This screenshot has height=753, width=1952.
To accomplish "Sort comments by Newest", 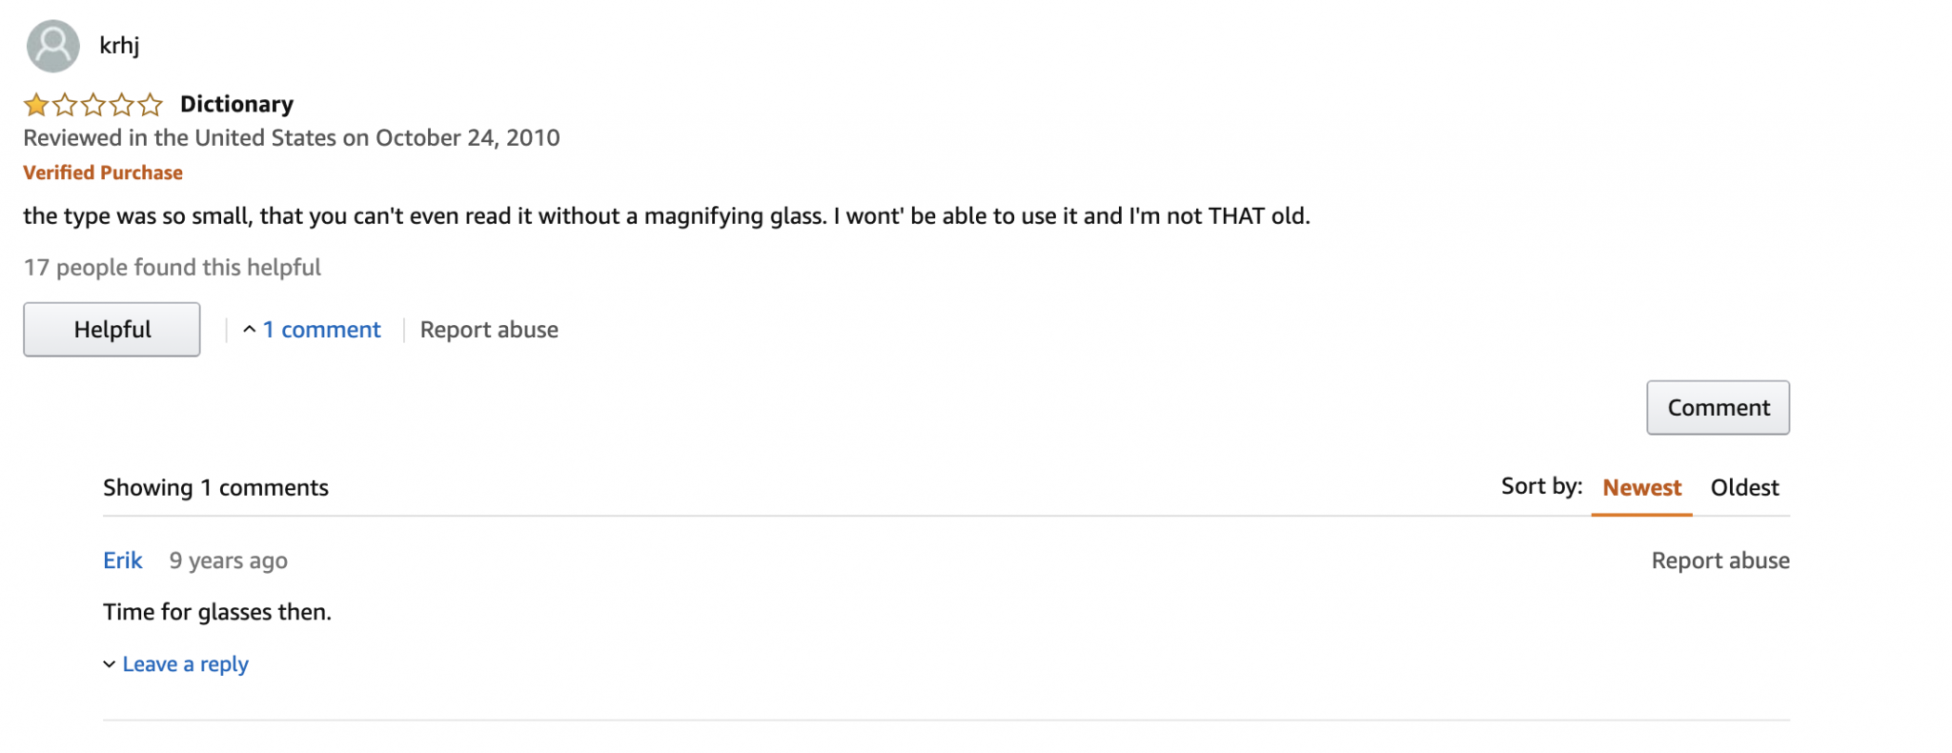I will point(1641,488).
